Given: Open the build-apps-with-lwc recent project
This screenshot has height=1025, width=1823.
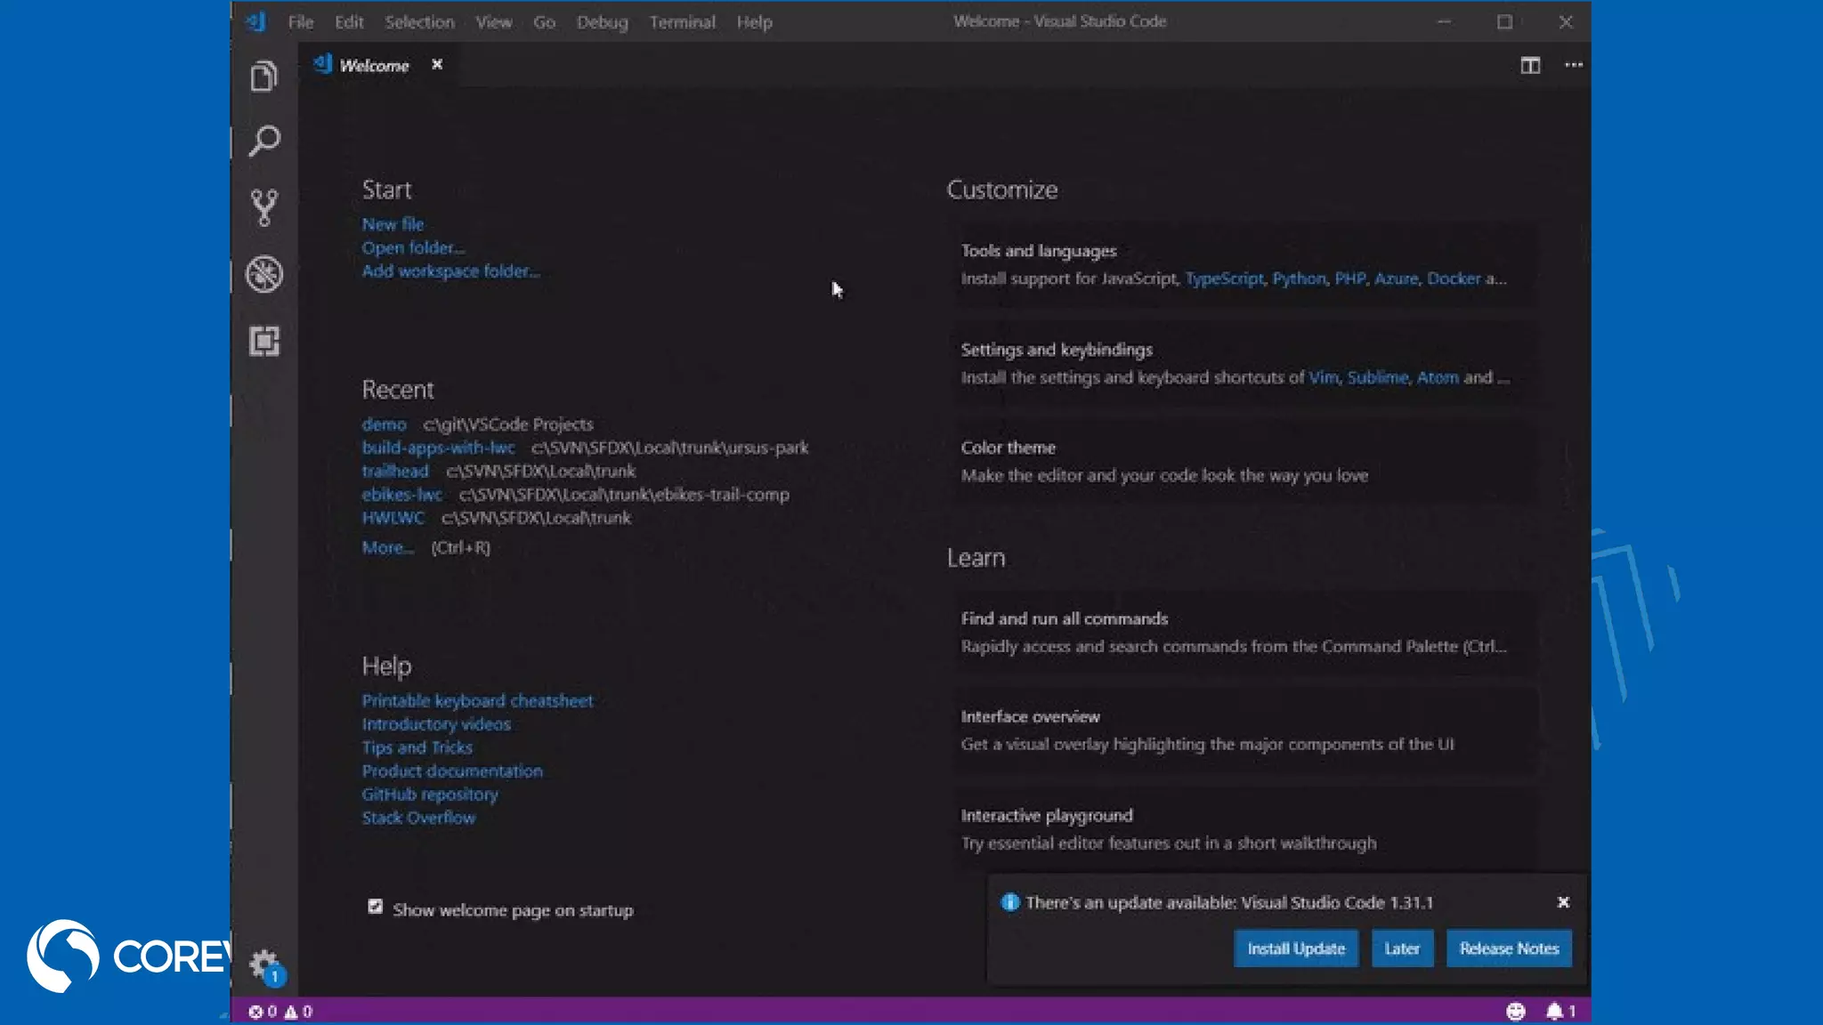Looking at the screenshot, I should pyautogui.click(x=438, y=448).
